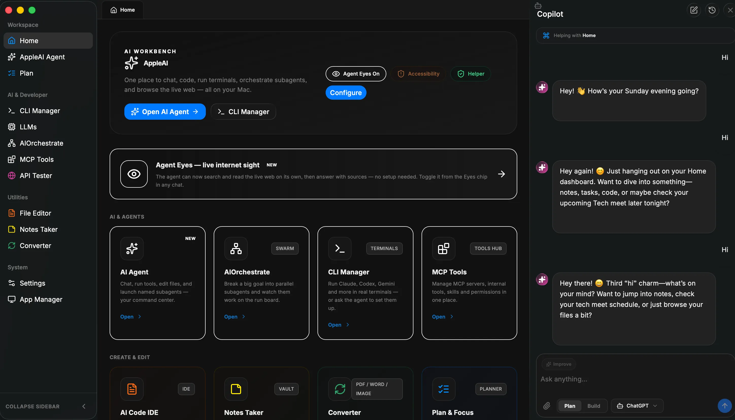Viewport: 735px width, 420px height.
Task: Click the arrow on Agent Eyes banner
Action: [502, 174]
